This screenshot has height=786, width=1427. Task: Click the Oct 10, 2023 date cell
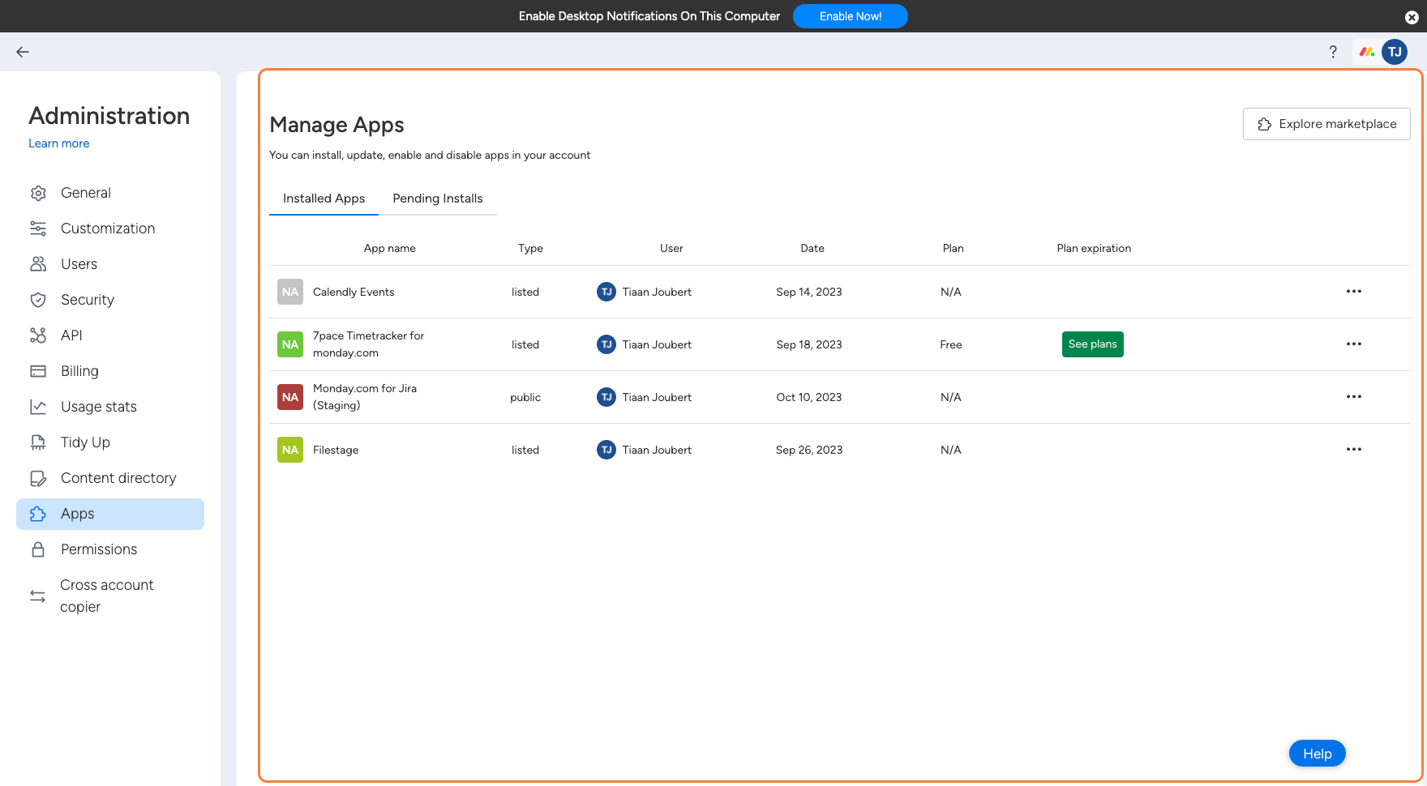click(809, 397)
